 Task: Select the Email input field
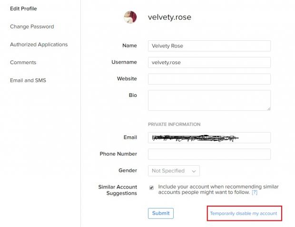(x=209, y=138)
